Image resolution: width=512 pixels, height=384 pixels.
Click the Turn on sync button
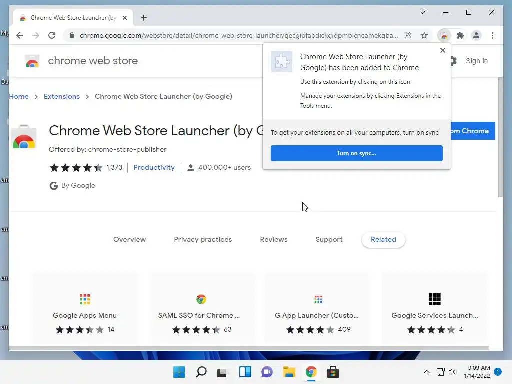point(356,153)
